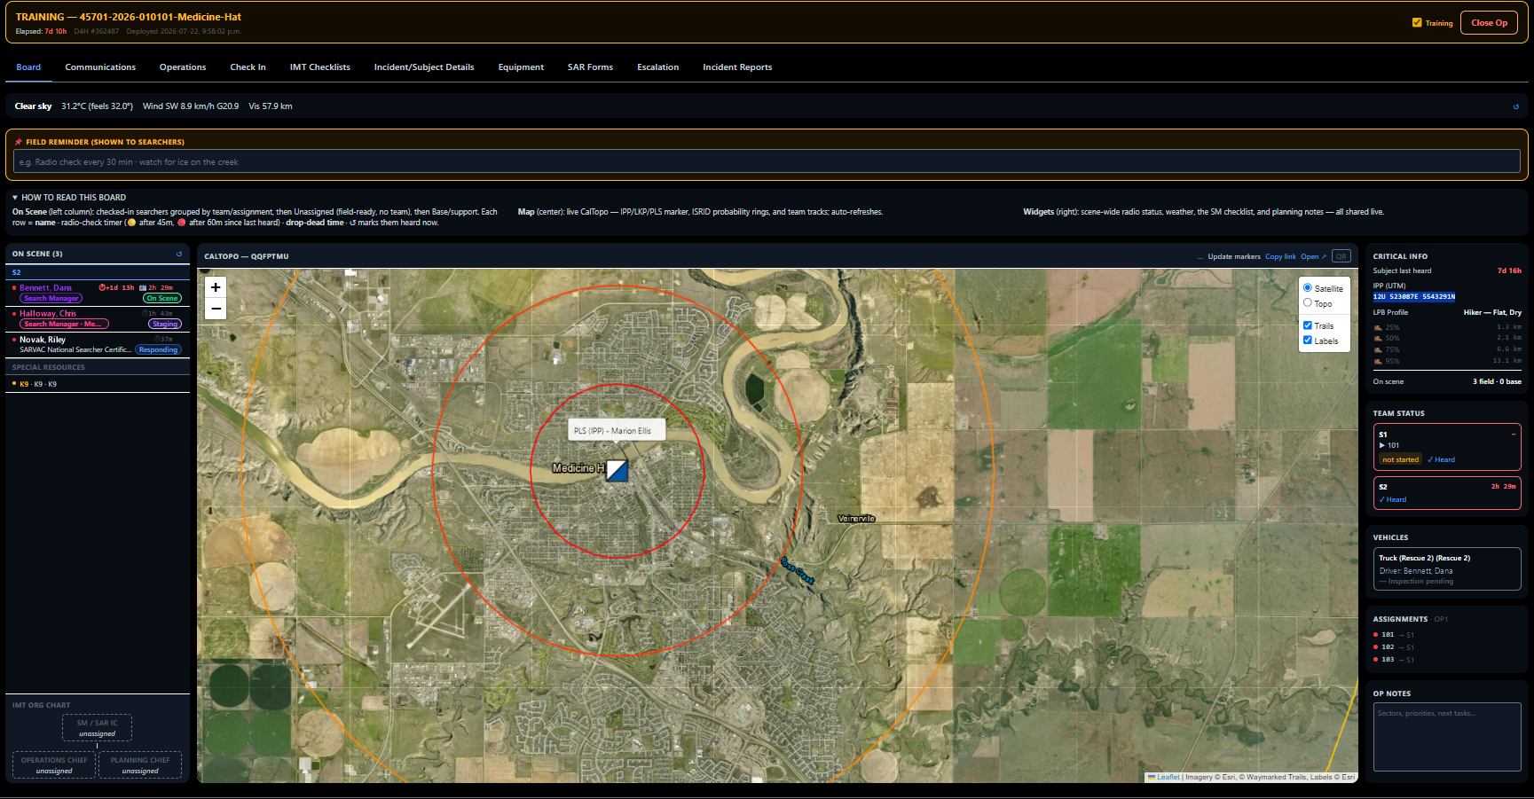The height and width of the screenshot is (799, 1534).
Task: Click the yellow K9 resource dot
Action: pos(14,384)
